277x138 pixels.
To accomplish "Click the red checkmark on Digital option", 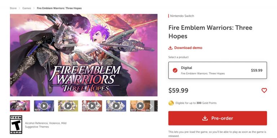I will pos(175,70).
